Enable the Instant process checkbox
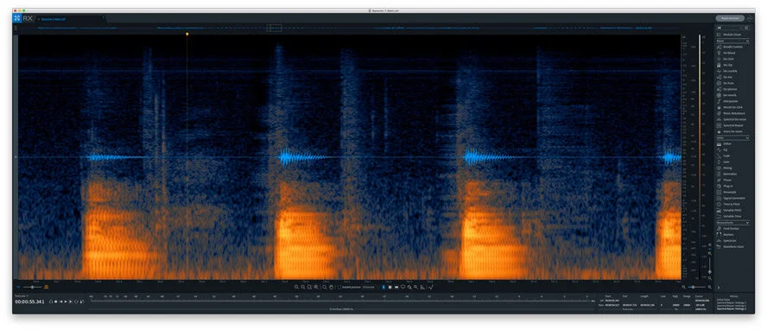Viewport: 767px width, 330px height. pyautogui.click(x=339, y=287)
